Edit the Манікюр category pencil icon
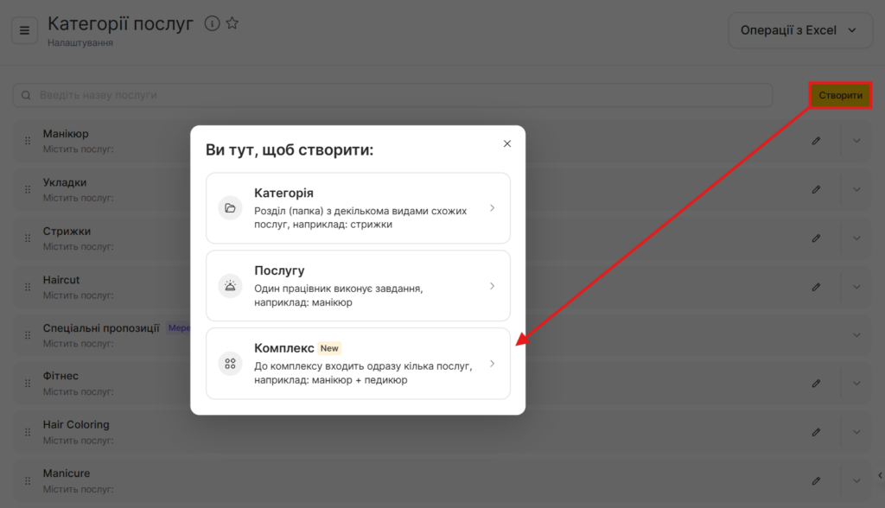Image resolution: width=885 pixels, height=508 pixels. [816, 141]
